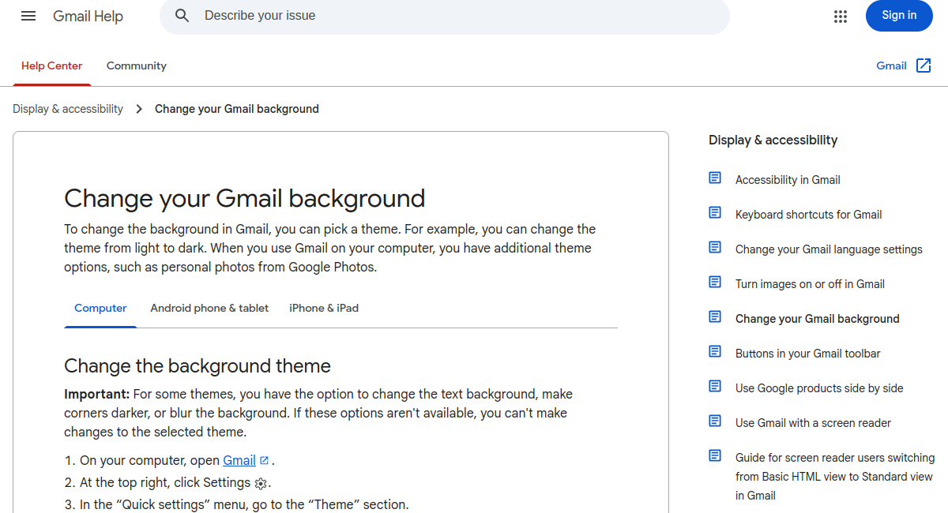Viewport: 948px width, 513px height.
Task: Click the document icon beside Guide for screen reader users
Action: pyautogui.click(x=715, y=456)
